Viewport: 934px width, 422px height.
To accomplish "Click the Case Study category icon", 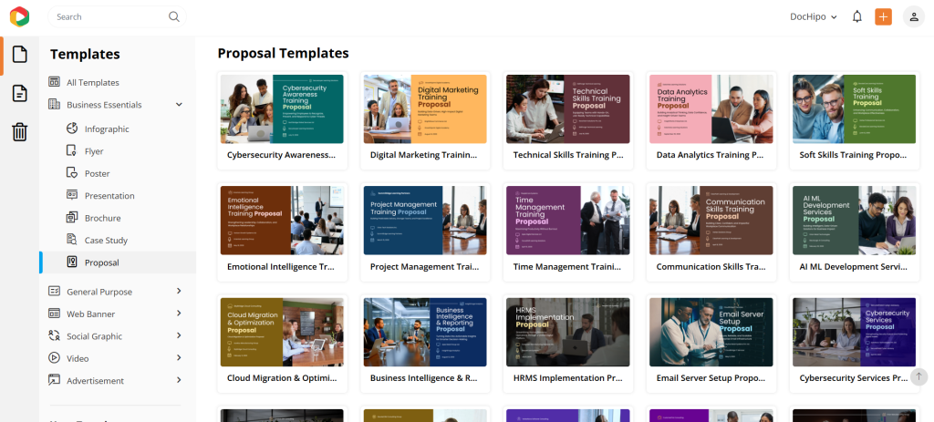I will pos(72,240).
